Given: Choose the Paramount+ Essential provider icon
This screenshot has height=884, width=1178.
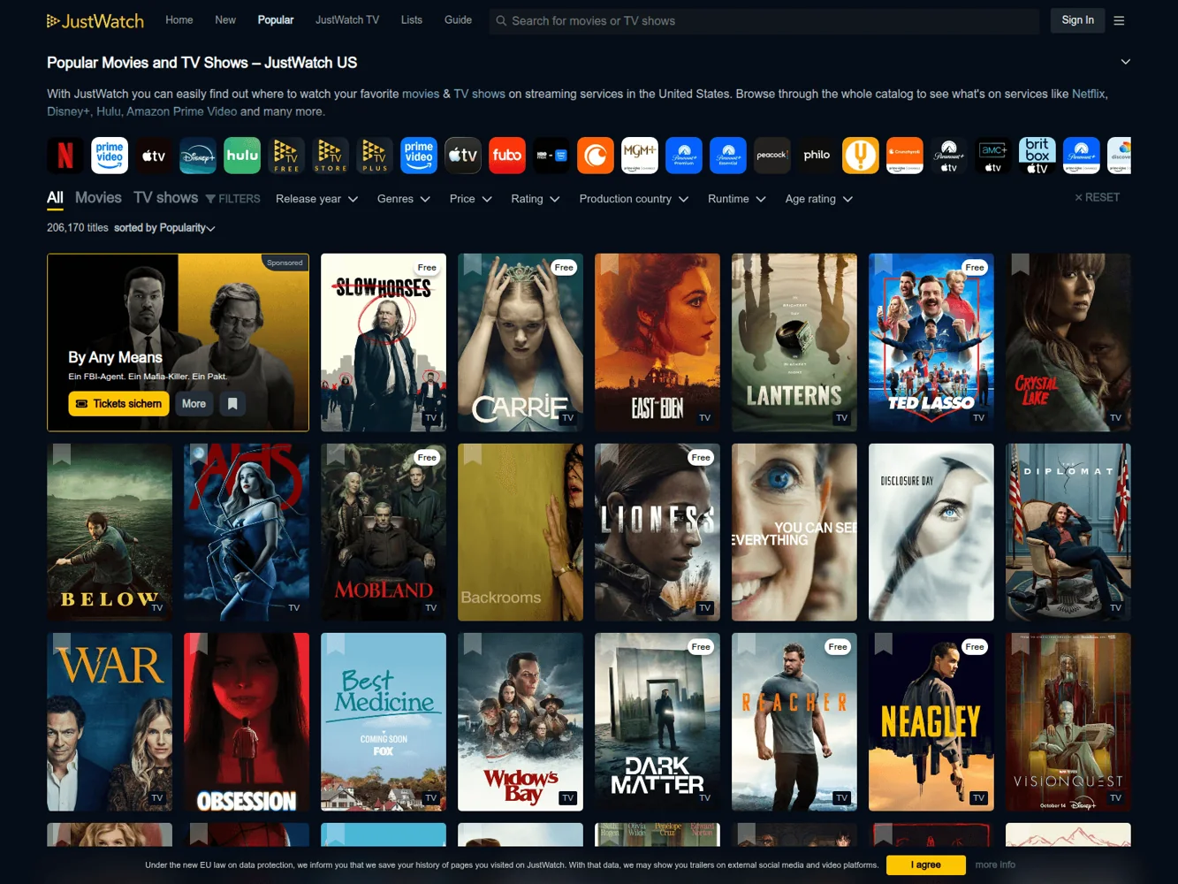Looking at the screenshot, I should (x=728, y=156).
